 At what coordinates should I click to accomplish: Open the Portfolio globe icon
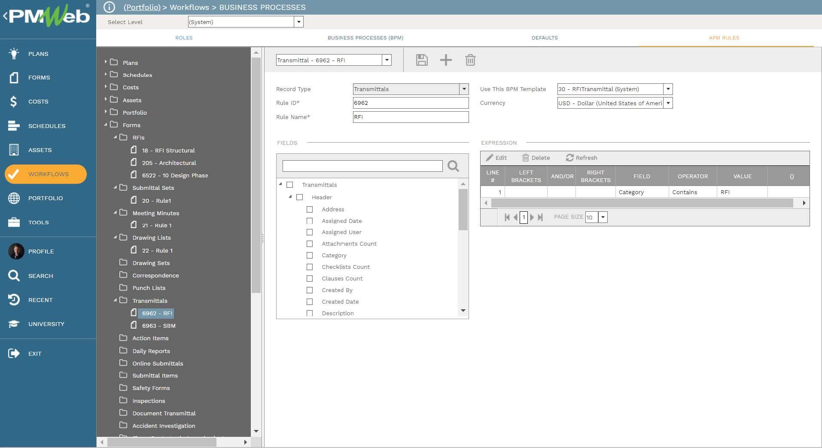point(14,198)
